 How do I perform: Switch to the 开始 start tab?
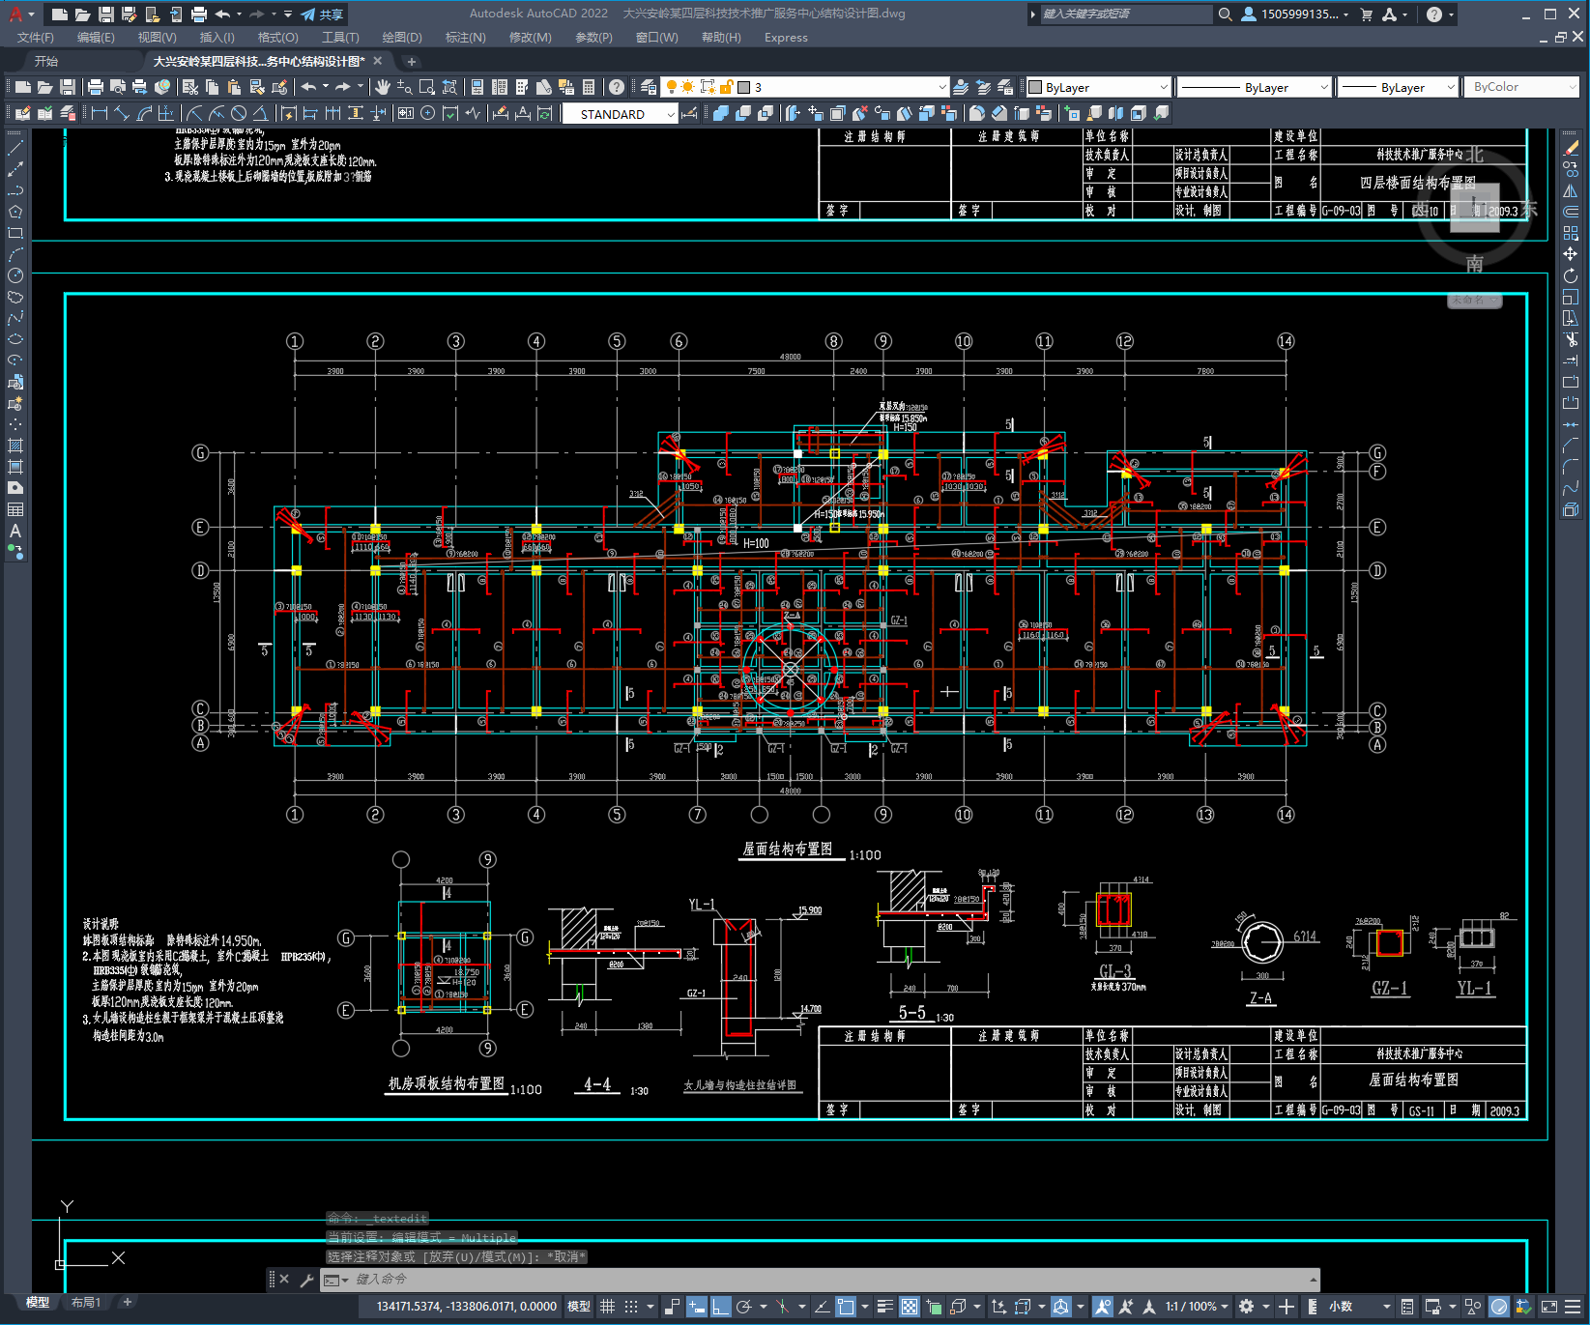coord(46,61)
